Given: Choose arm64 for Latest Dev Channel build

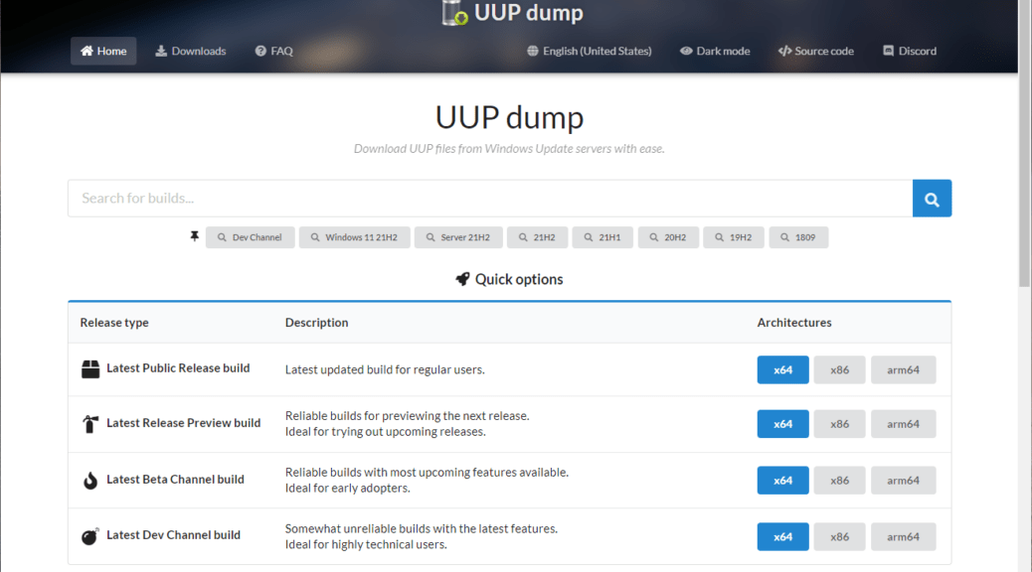Looking at the screenshot, I should click(903, 537).
